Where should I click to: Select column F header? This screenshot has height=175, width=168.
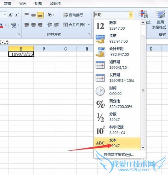tap(44, 49)
